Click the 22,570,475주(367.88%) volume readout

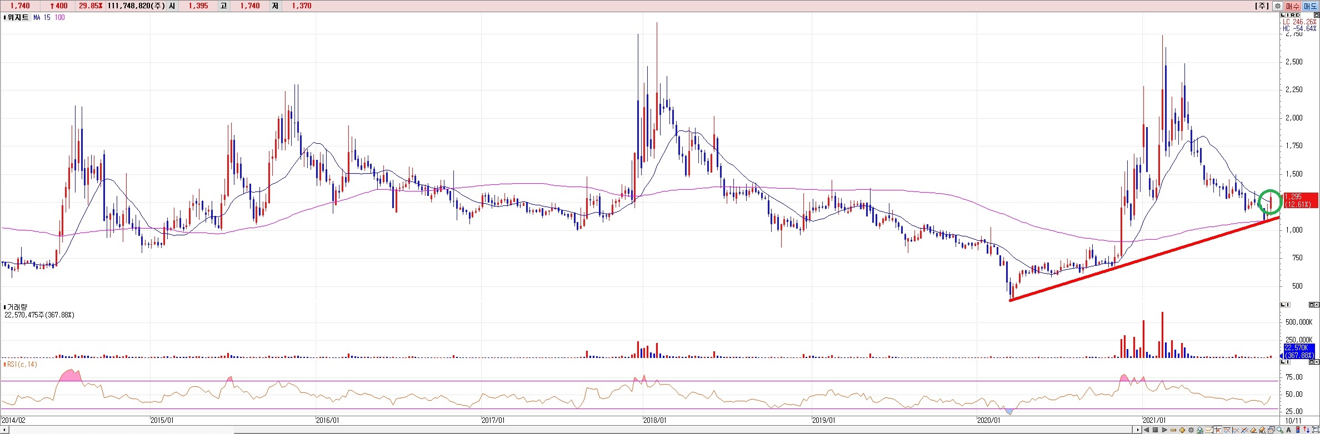39,315
